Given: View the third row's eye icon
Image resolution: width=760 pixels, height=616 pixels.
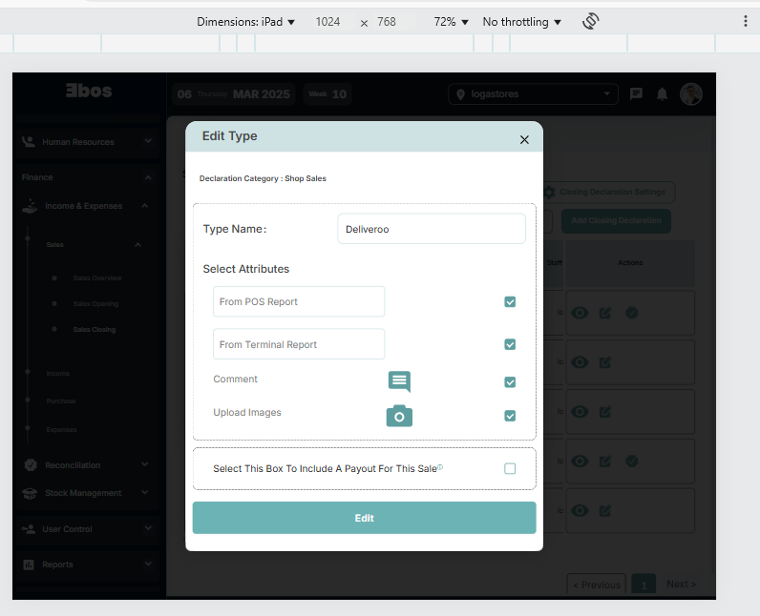Looking at the screenshot, I should click(x=580, y=412).
